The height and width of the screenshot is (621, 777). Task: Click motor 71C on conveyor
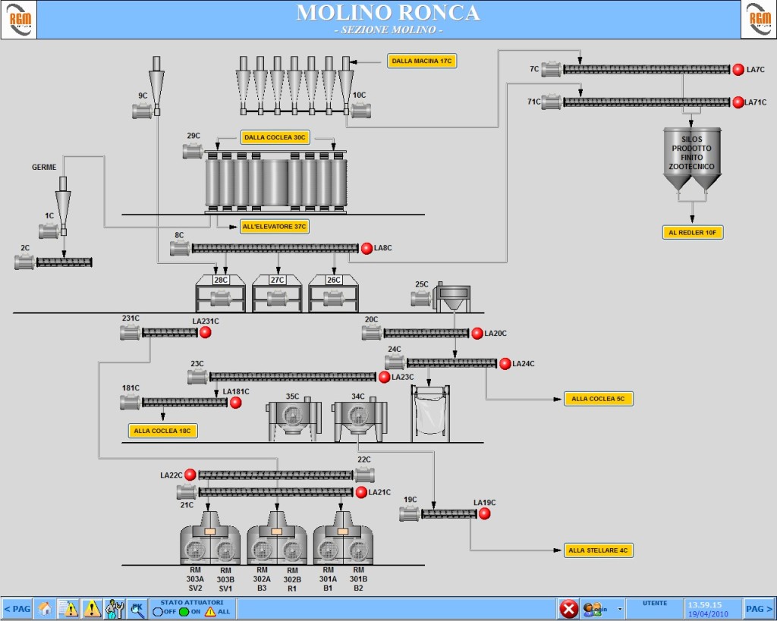pos(552,102)
